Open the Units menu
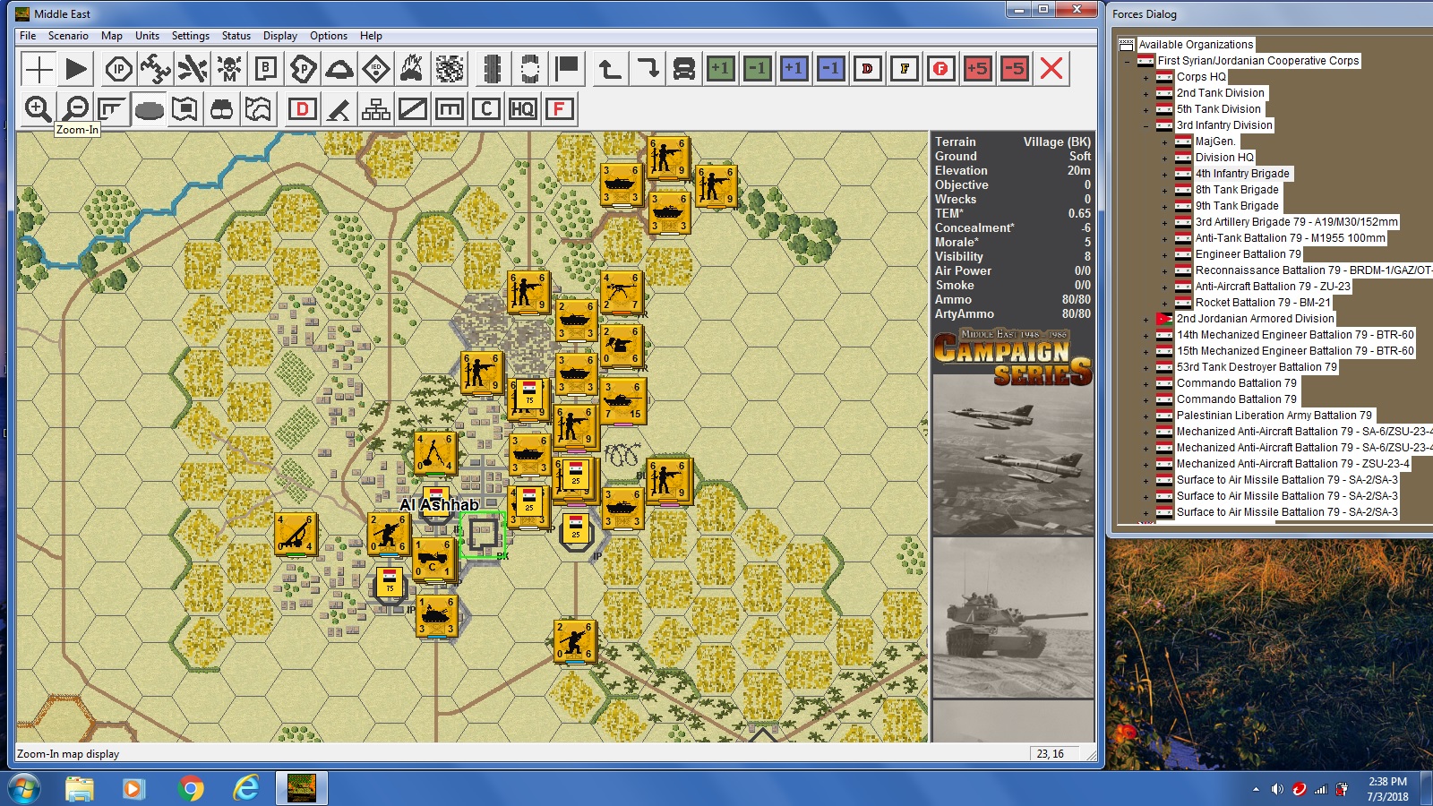 click(147, 36)
